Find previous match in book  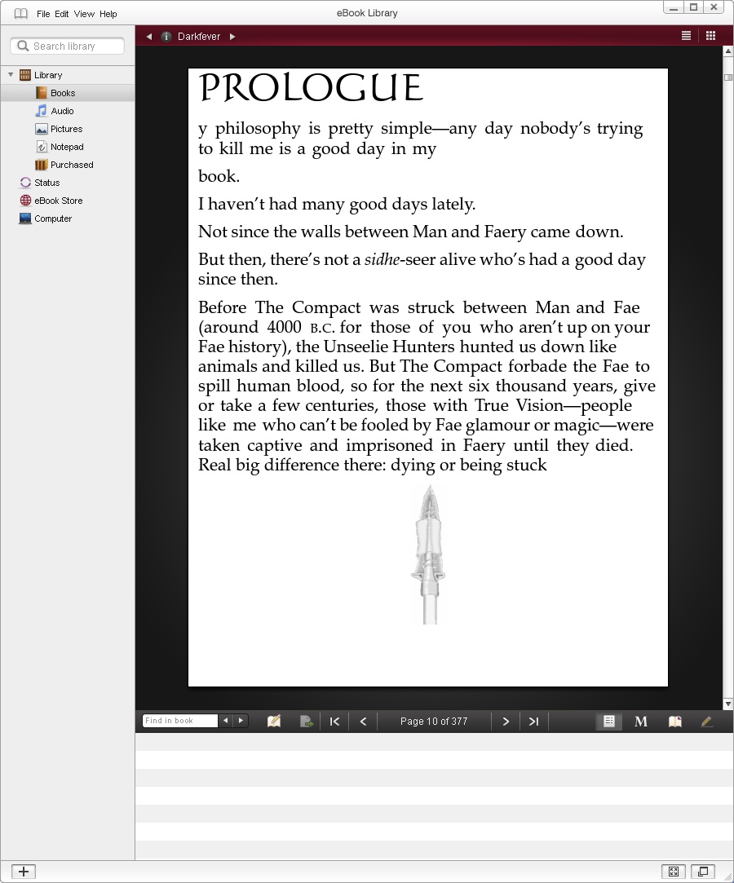(225, 720)
